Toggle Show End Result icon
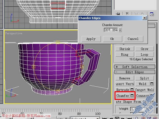This screenshot has height=119, width=159. click(127, 14)
